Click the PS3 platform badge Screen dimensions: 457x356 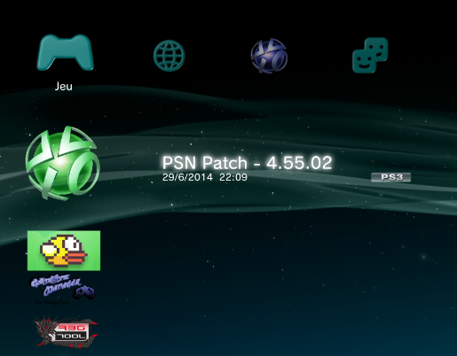click(391, 177)
